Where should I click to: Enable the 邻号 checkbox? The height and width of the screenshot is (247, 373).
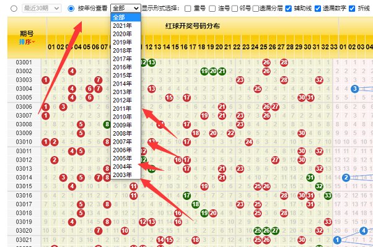(235, 9)
